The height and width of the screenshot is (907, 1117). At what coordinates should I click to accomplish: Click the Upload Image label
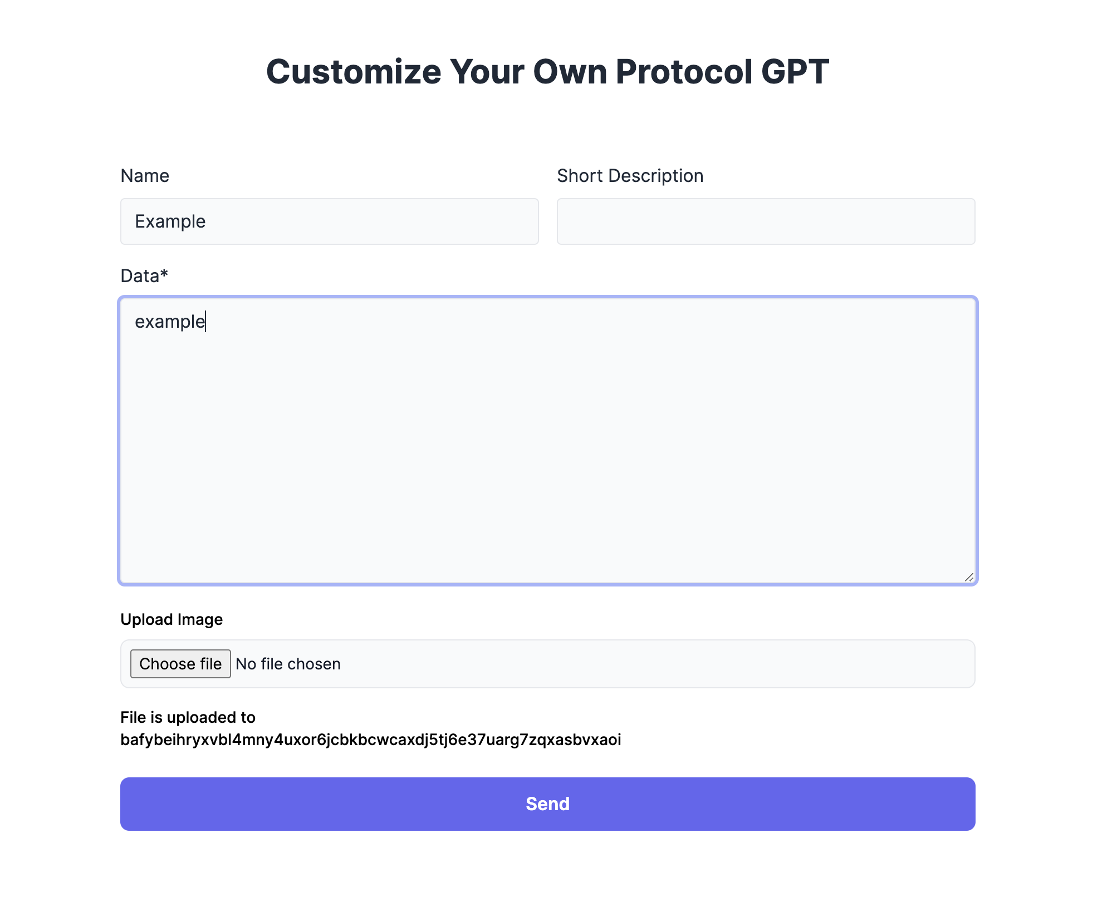pos(171,619)
